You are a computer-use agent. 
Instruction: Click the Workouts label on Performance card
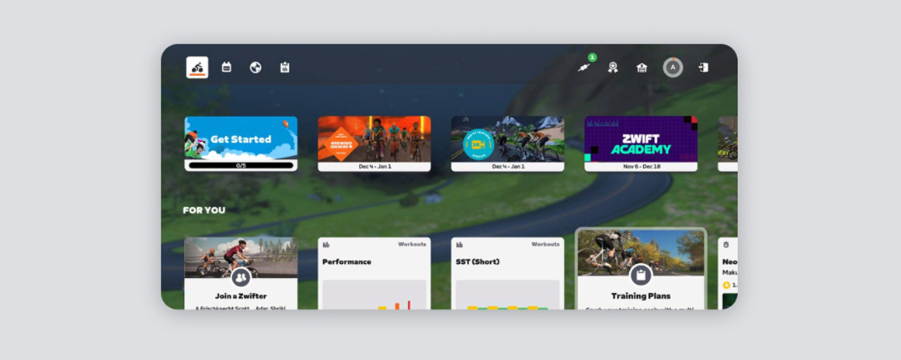click(x=412, y=244)
